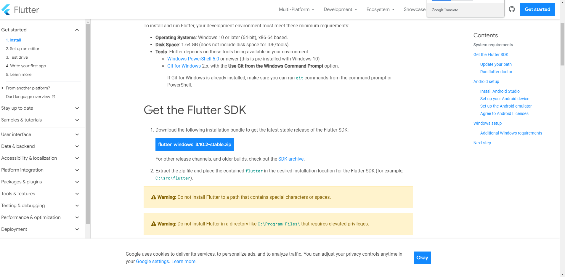Viewport: 565px width, 277px height.
Task: Open the SDK archive link
Action: 291,159
